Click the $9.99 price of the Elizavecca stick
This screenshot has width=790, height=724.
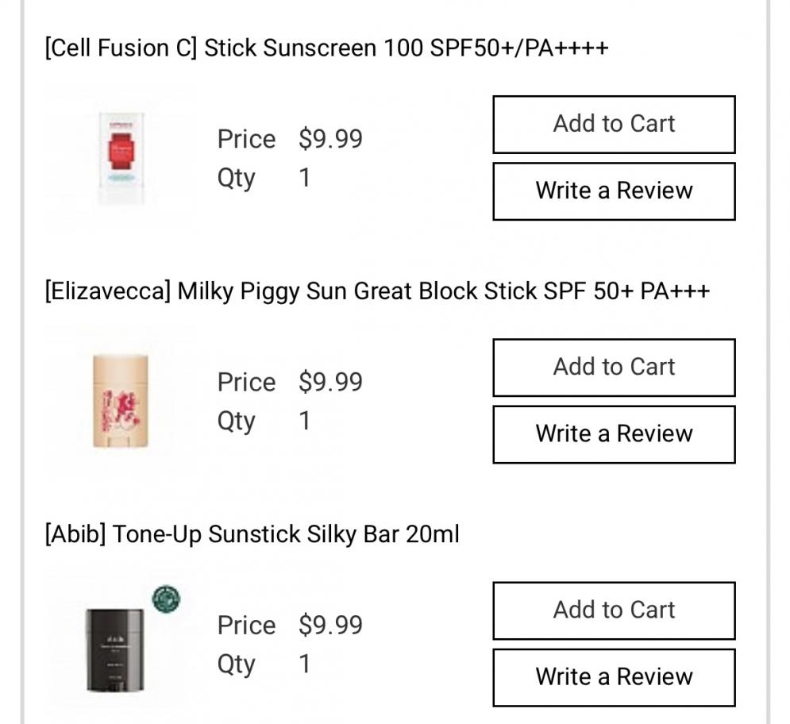[x=330, y=382]
